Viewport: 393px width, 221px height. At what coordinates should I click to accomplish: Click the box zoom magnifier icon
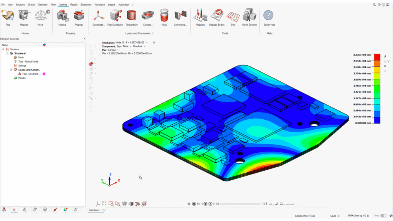[111, 204]
